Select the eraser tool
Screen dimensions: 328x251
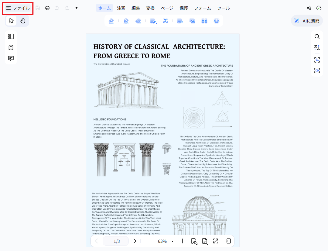pos(138,21)
